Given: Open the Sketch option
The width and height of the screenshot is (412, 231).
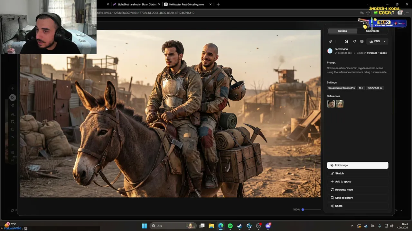Looking at the screenshot, I should 358,174.
